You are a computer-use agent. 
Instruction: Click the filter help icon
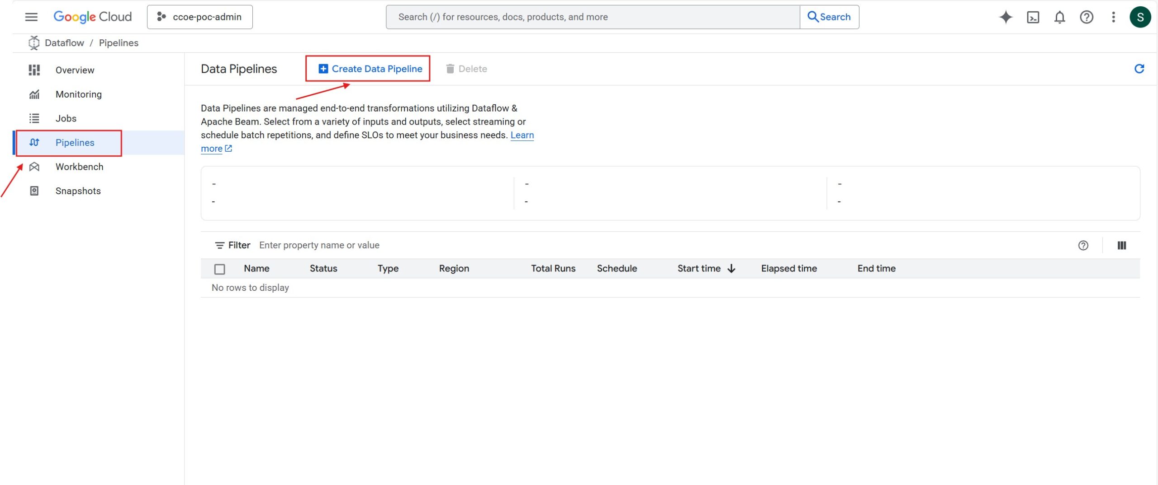click(1083, 245)
